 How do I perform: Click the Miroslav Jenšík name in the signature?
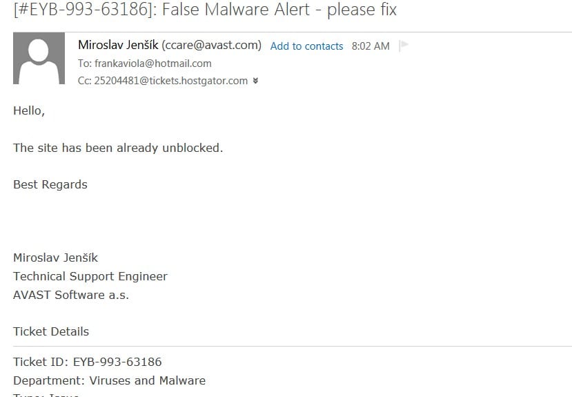click(x=55, y=258)
